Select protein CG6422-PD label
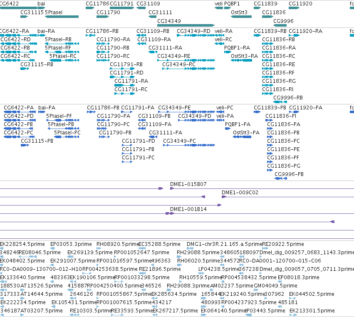Viewport: 354px width, 317px height. (19, 116)
